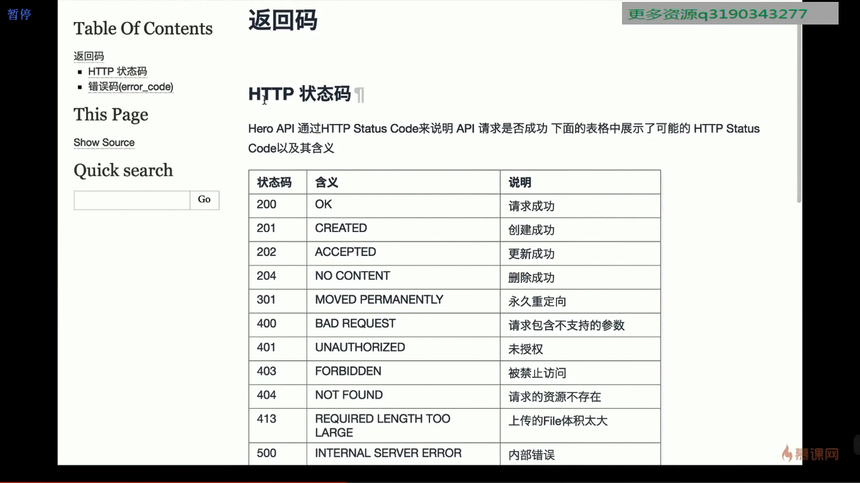Viewport: 860px width, 483px height.
Task: Click the 请求的资源不存在 cell
Action: (x=580, y=397)
